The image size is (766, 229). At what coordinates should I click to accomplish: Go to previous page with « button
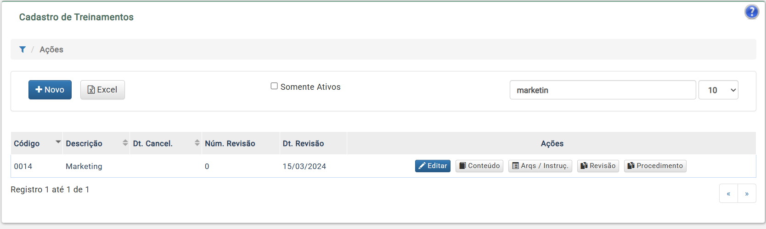coord(728,193)
